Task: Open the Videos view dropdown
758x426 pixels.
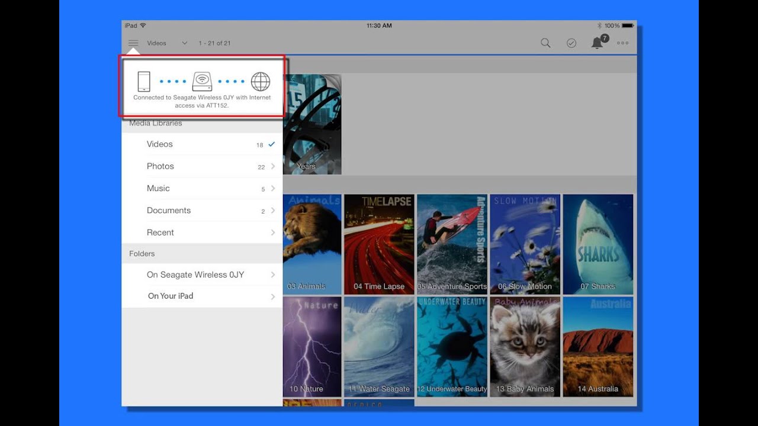Action: pos(167,43)
